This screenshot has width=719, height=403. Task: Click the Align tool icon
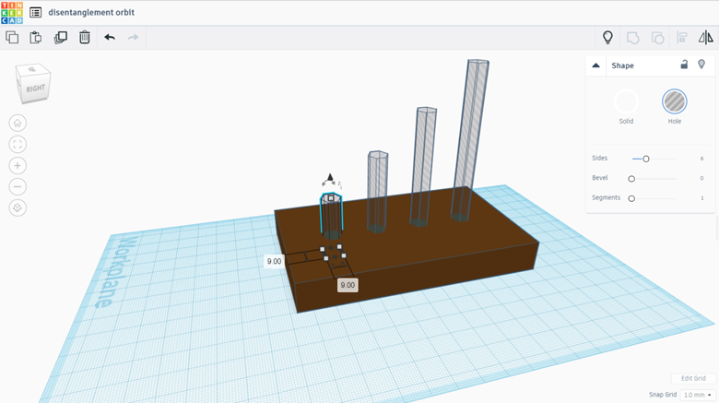click(682, 38)
